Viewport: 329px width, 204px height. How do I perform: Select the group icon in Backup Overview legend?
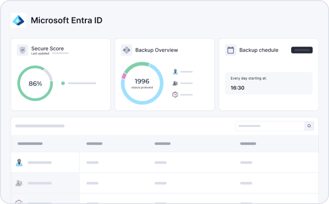(175, 83)
